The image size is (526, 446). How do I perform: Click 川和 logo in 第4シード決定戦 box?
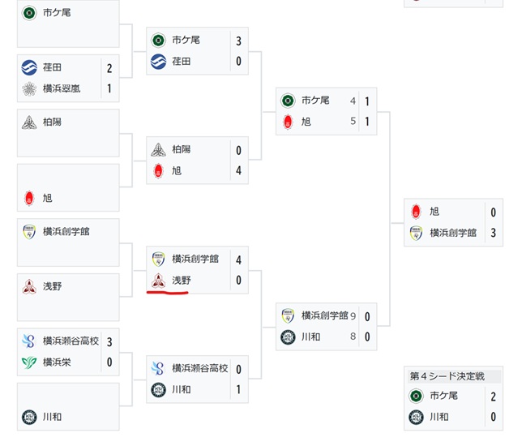[416, 417]
